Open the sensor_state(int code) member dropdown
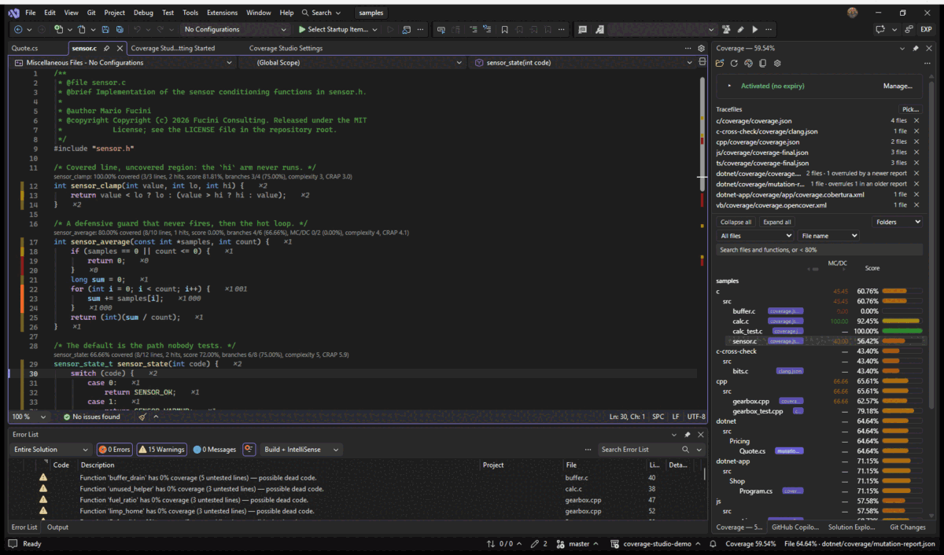 click(x=584, y=62)
